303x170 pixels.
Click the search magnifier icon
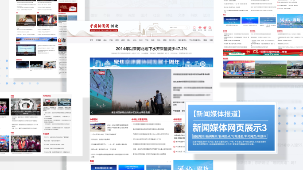[187, 27]
